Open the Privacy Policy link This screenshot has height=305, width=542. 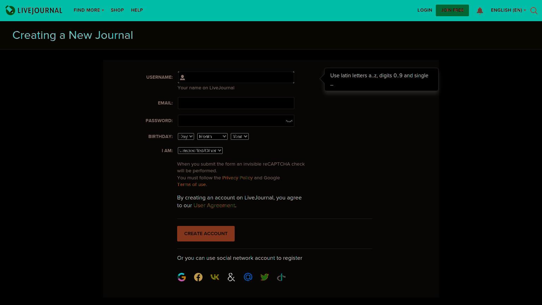click(237, 178)
